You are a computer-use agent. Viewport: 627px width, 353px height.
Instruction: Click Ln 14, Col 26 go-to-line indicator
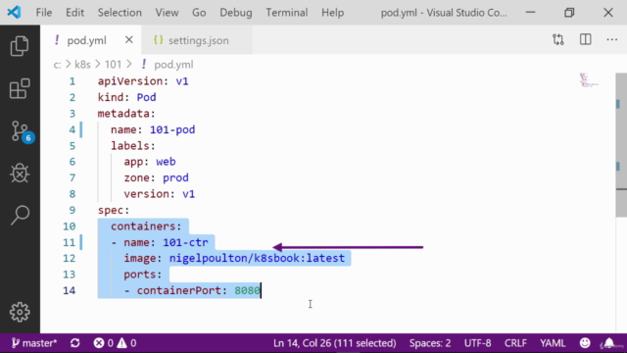(x=335, y=343)
